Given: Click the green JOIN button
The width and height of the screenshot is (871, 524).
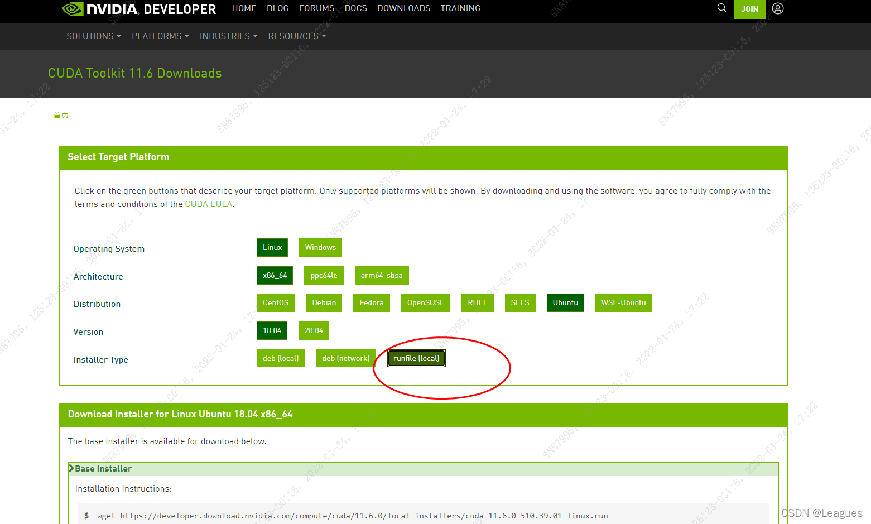Looking at the screenshot, I should [x=750, y=9].
